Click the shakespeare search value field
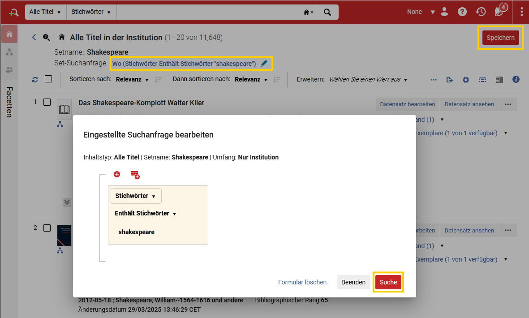 coord(158,232)
